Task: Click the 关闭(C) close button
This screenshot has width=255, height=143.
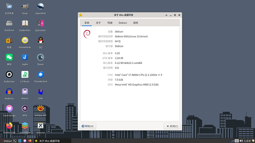Action: pyautogui.click(x=172, y=126)
